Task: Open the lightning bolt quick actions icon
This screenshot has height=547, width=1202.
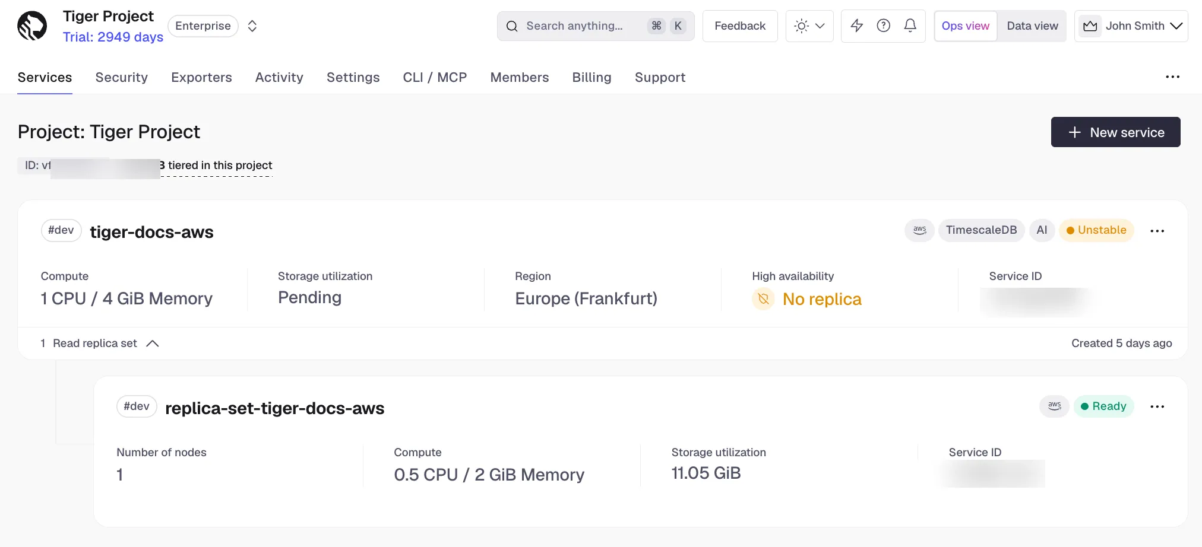Action: pyautogui.click(x=857, y=26)
